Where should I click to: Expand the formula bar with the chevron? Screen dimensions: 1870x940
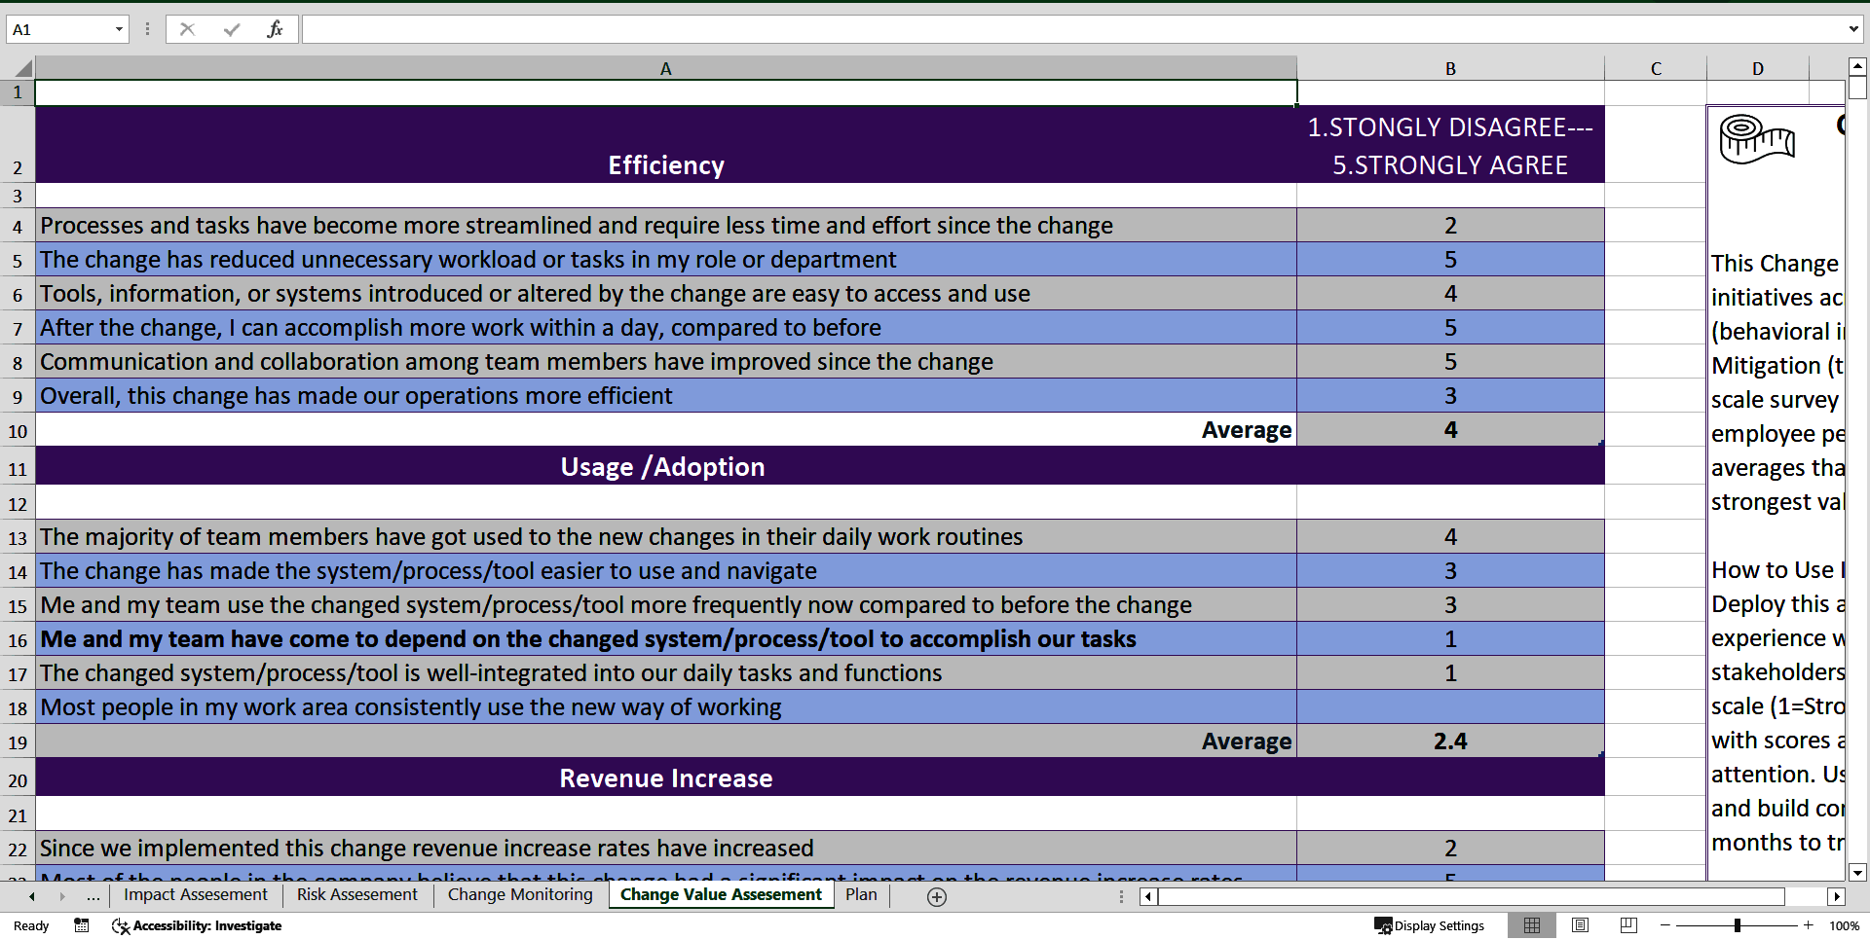tap(1853, 29)
